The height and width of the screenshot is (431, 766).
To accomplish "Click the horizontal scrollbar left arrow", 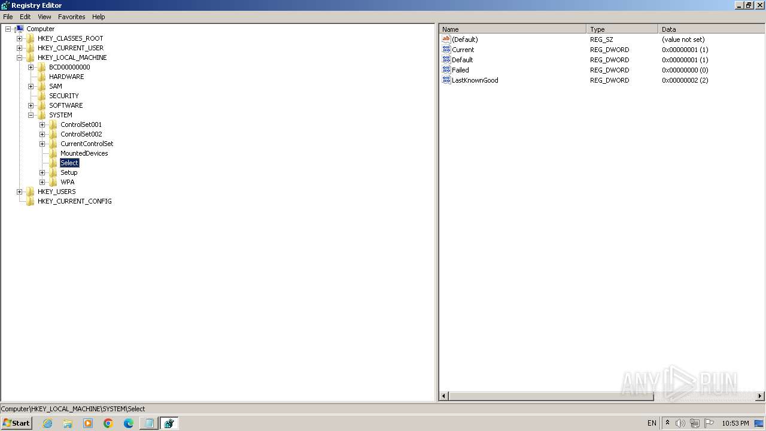I will 444,396.
